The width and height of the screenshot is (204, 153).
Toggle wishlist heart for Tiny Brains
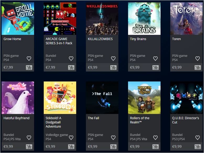[x=155, y=58]
